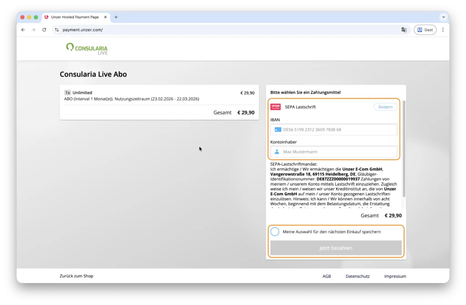This screenshot has width=466, height=305.
Task: Click the site info icon in address bar
Action: click(57, 30)
